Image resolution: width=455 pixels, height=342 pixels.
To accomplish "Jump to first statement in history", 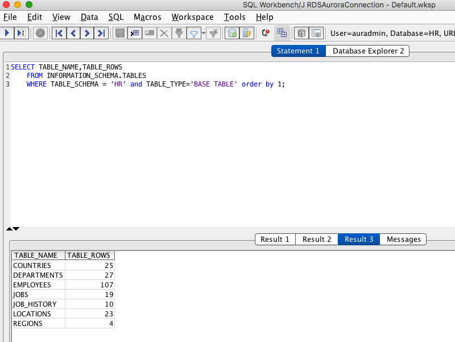I will (x=59, y=33).
